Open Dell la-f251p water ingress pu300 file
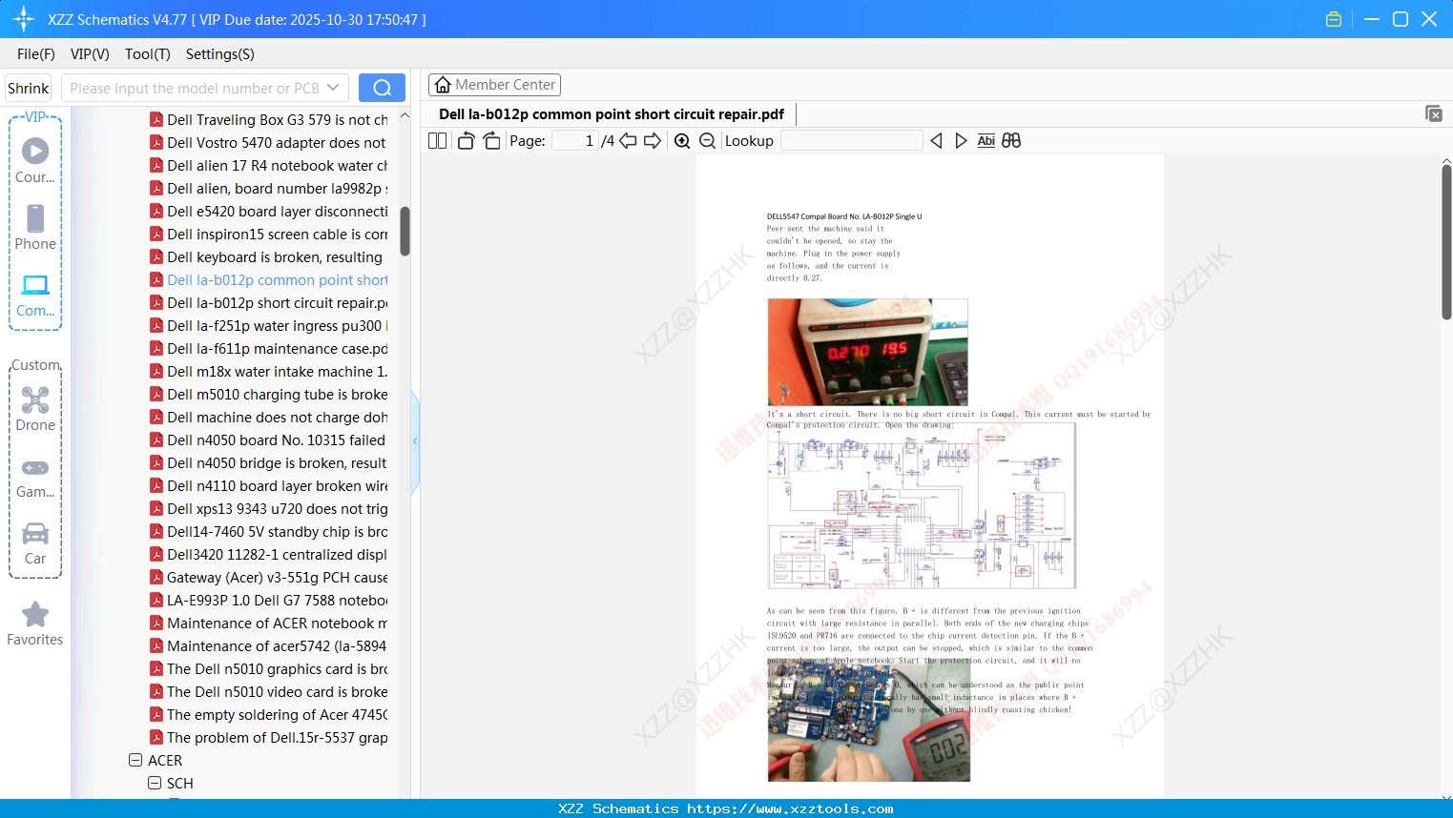The width and height of the screenshot is (1453, 818). click(277, 326)
